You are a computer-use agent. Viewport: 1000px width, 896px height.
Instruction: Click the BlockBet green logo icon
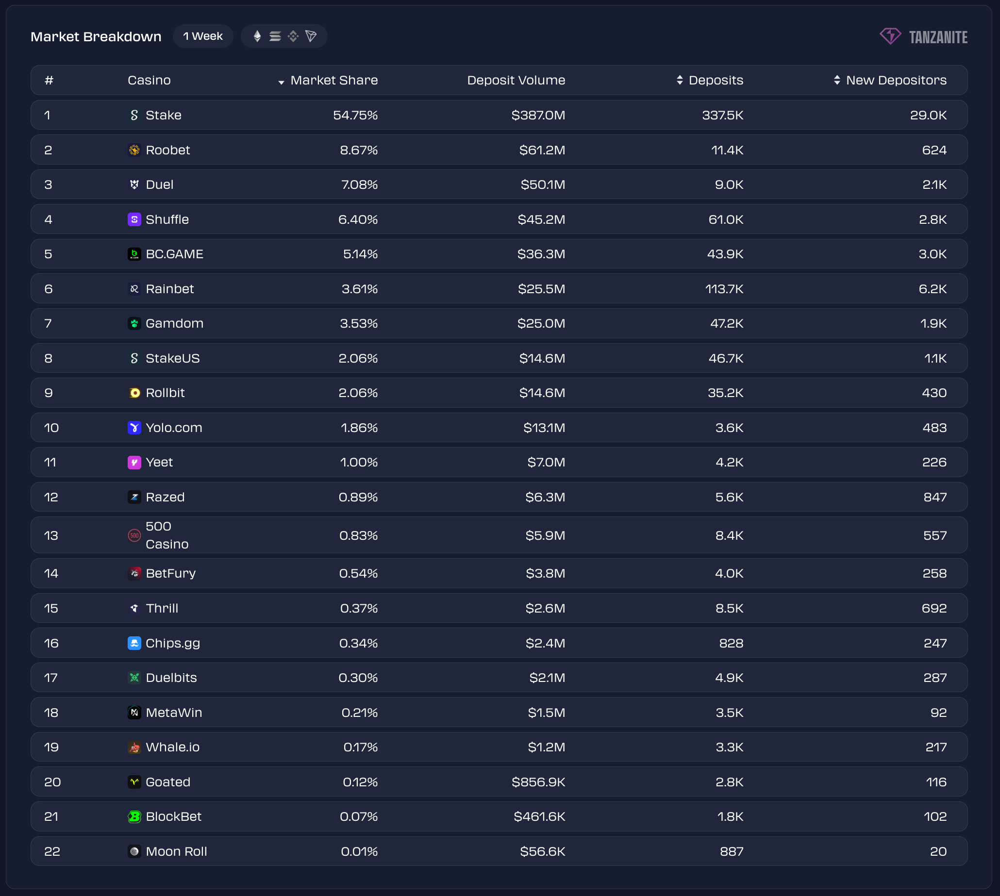pyautogui.click(x=134, y=817)
